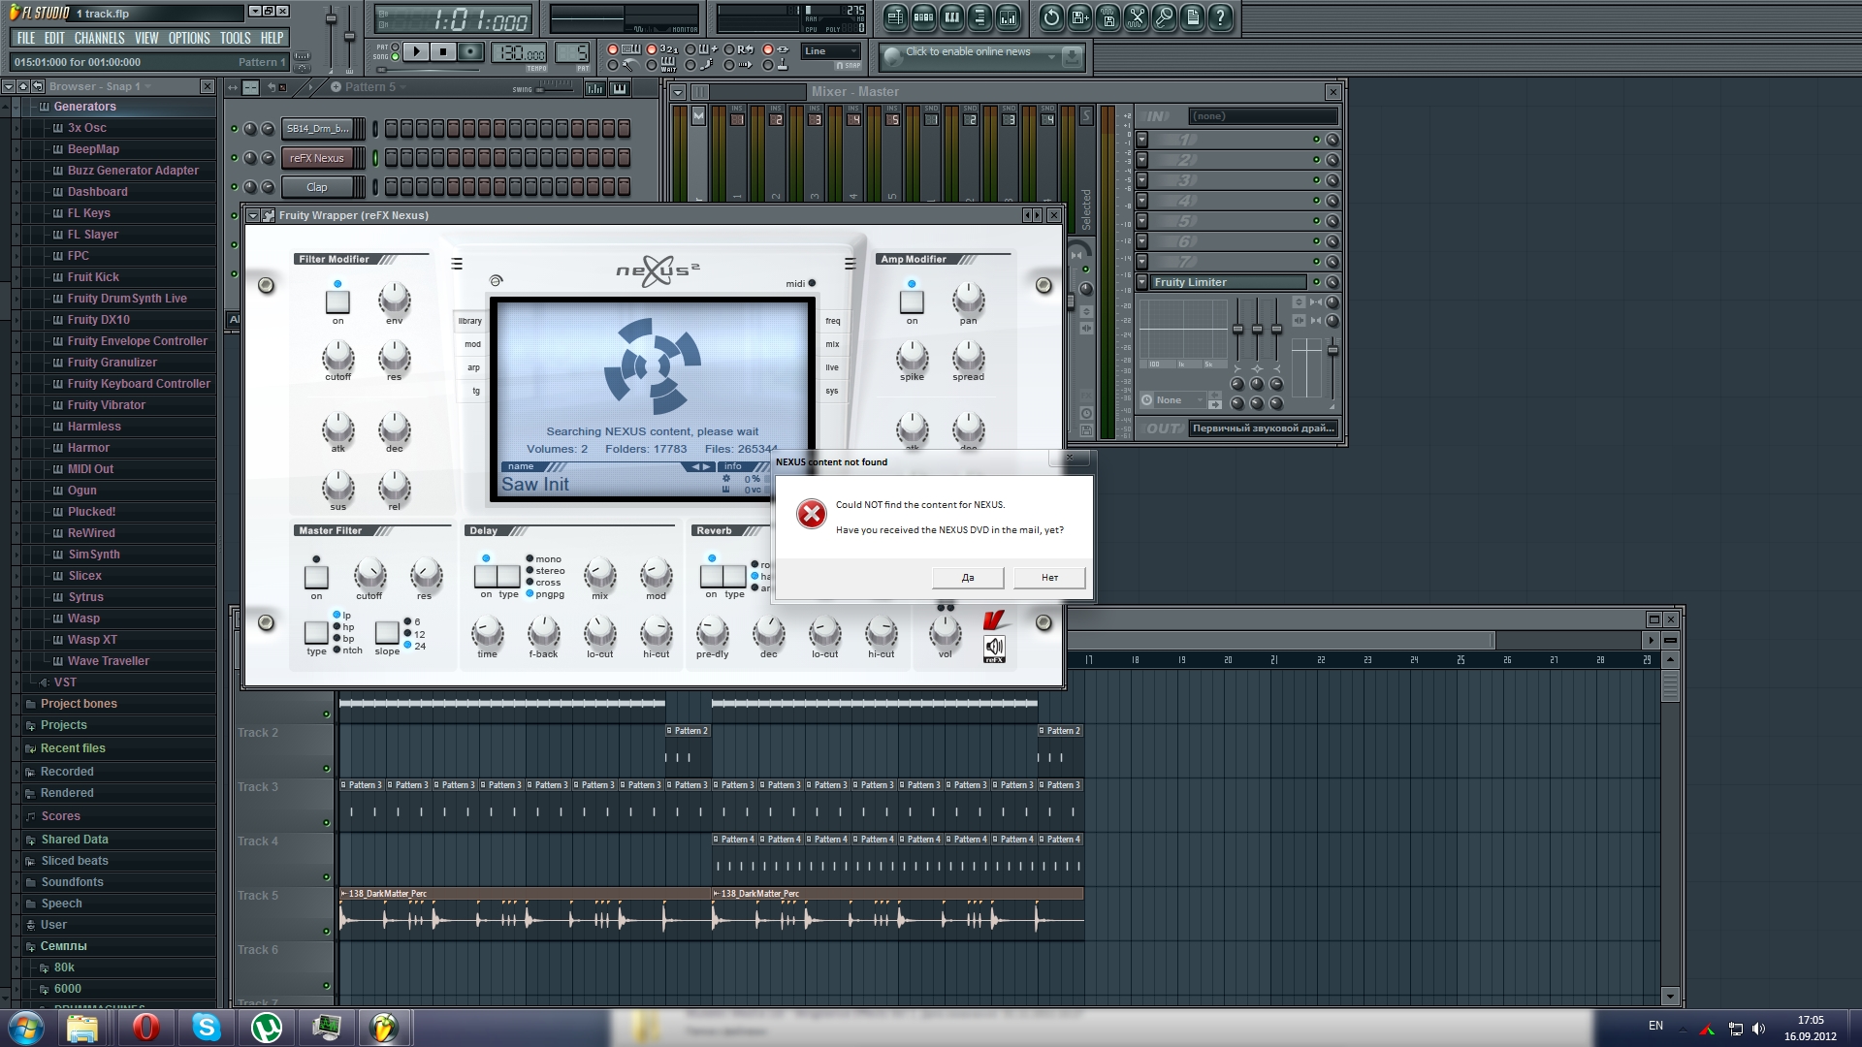Screen dimensions: 1862x1047
Task: Open the step sequencer icon
Action: click(x=923, y=16)
